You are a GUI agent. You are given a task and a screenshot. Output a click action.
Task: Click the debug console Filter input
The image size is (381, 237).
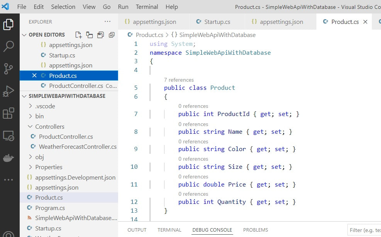tap(364, 230)
